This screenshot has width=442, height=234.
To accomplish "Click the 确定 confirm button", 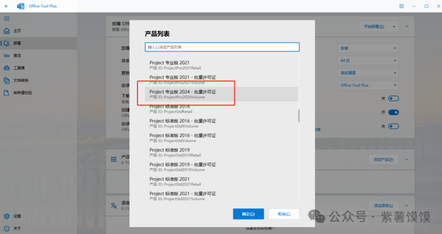I will click(x=248, y=214).
